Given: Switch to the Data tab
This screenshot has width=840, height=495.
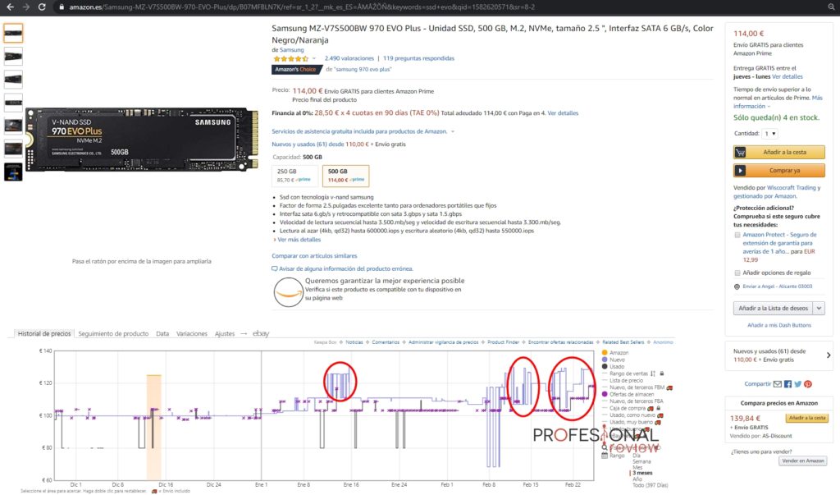Looking at the screenshot, I should tap(162, 333).
